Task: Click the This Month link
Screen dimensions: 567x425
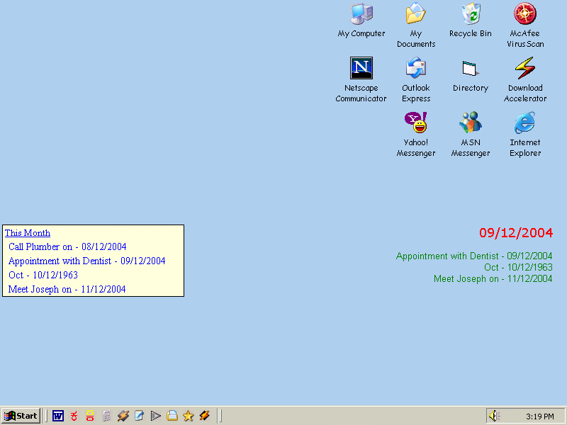Action: pos(28,233)
